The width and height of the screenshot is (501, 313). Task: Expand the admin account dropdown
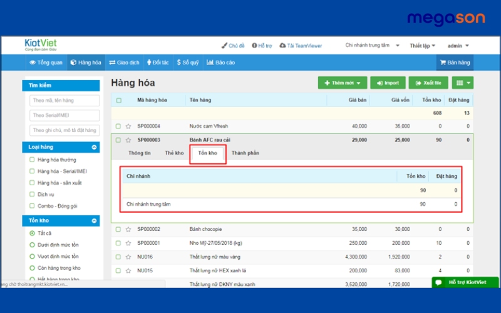(458, 46)
